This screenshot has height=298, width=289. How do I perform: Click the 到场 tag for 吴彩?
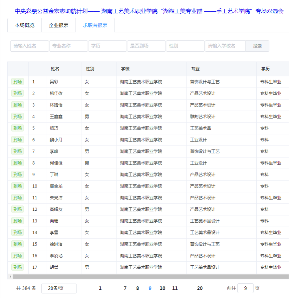click(x=18, y=82)
